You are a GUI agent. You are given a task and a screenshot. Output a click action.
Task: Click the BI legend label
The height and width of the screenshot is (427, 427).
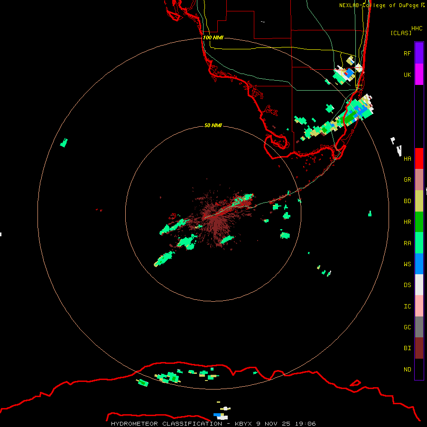pos(408,348)
